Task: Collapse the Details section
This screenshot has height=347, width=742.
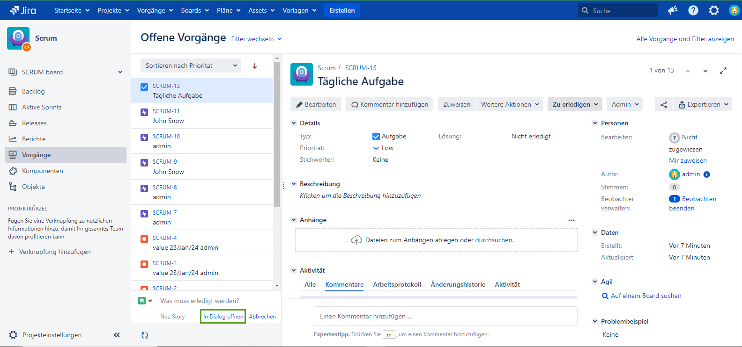Action: 294,123
